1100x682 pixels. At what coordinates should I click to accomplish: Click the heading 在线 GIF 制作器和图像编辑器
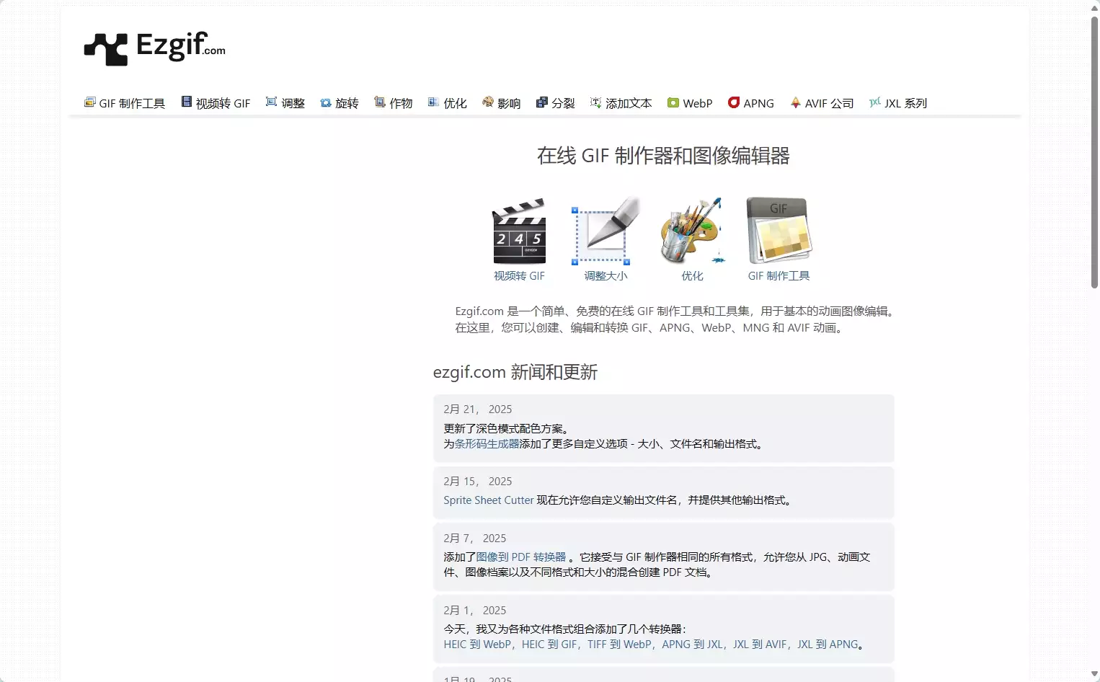pyautogui.click(x=663, y=156)
